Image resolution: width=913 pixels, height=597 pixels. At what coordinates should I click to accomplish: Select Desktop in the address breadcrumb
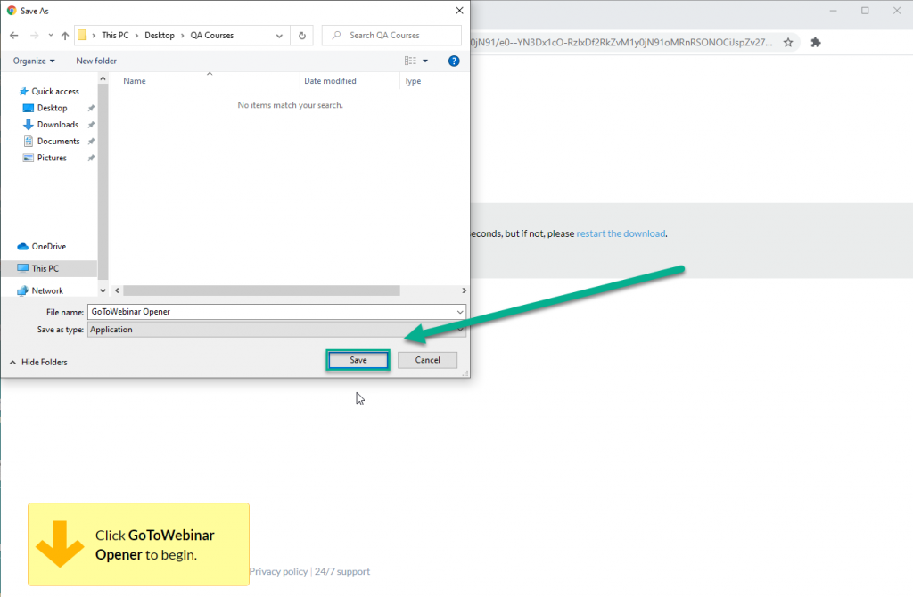(x=160, y=36)
